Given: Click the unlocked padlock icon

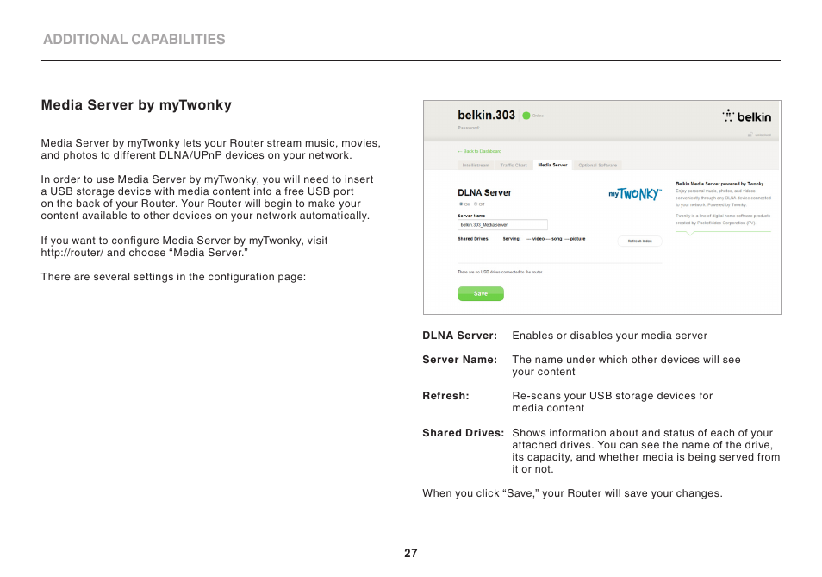Looking at the screenshot, I should tap(750, 135).
